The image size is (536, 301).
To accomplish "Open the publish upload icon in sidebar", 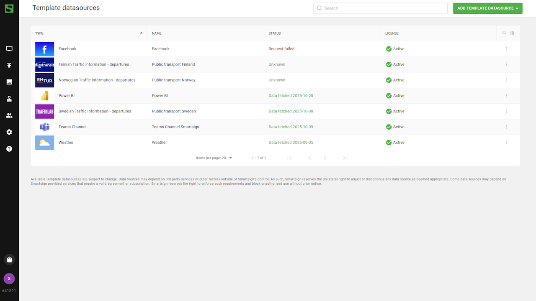I will pos(9,65).
